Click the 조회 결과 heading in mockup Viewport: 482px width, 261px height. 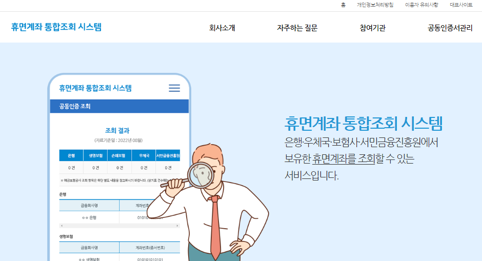point(117,131)
